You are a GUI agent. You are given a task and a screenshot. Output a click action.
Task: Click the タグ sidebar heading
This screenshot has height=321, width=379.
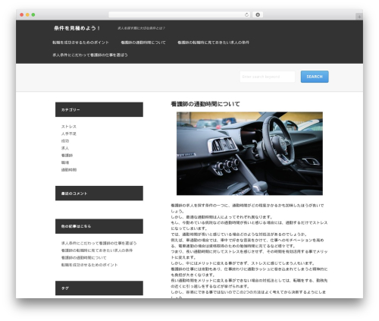pyautogui.click(x=99, y=288)
